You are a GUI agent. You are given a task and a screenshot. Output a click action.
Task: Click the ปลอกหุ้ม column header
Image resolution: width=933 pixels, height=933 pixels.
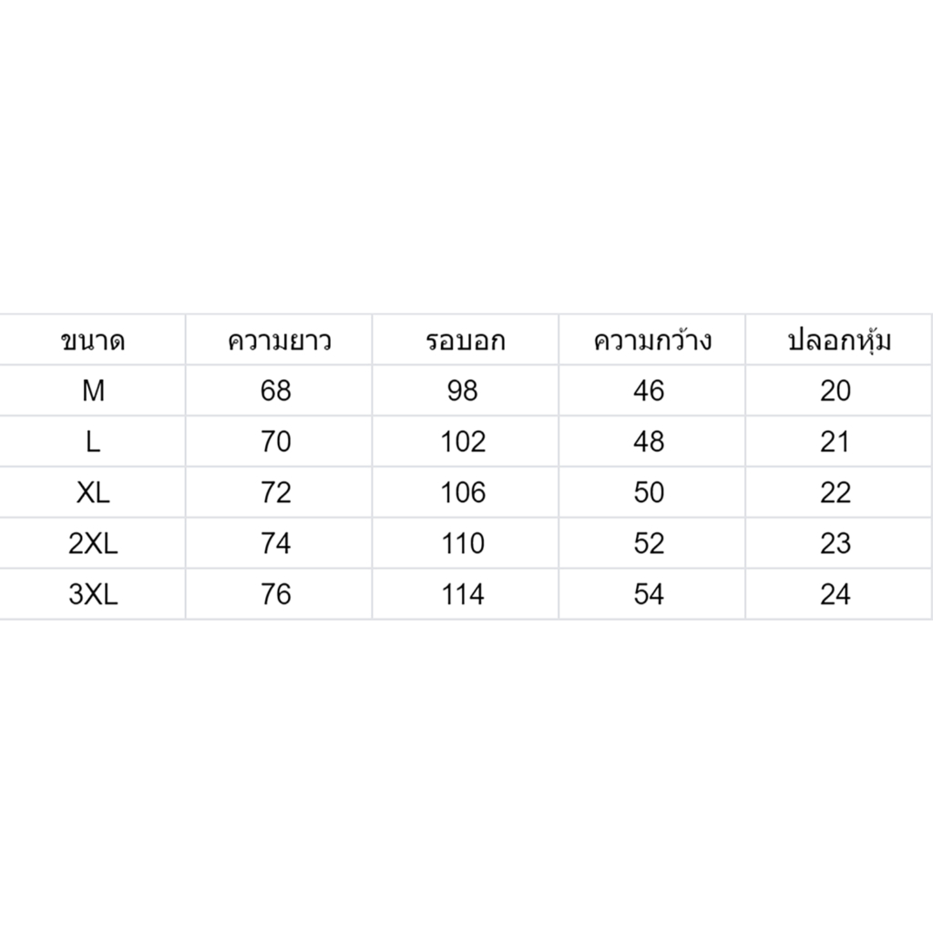click(839, 340)
